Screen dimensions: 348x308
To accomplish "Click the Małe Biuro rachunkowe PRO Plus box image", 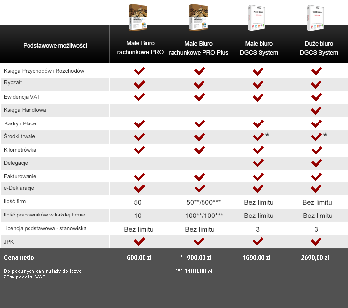I will click(199, 17).
